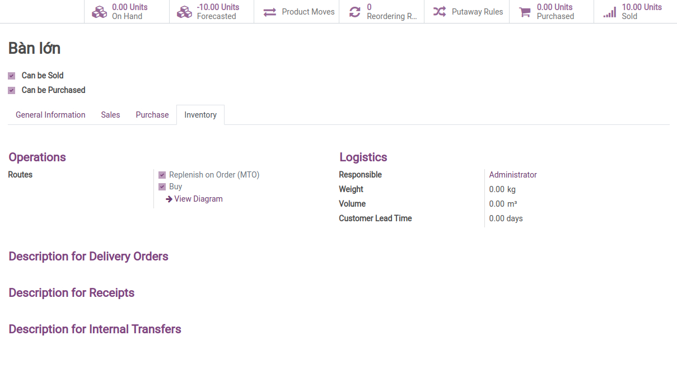Click the Putaway Rules shuffle icon

pyautogui.click(x=440, y=12)
